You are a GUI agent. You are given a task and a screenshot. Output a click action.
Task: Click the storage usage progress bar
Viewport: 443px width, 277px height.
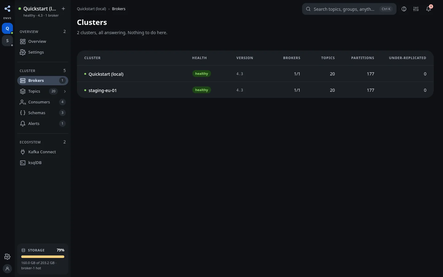click(x=43, y=257)
